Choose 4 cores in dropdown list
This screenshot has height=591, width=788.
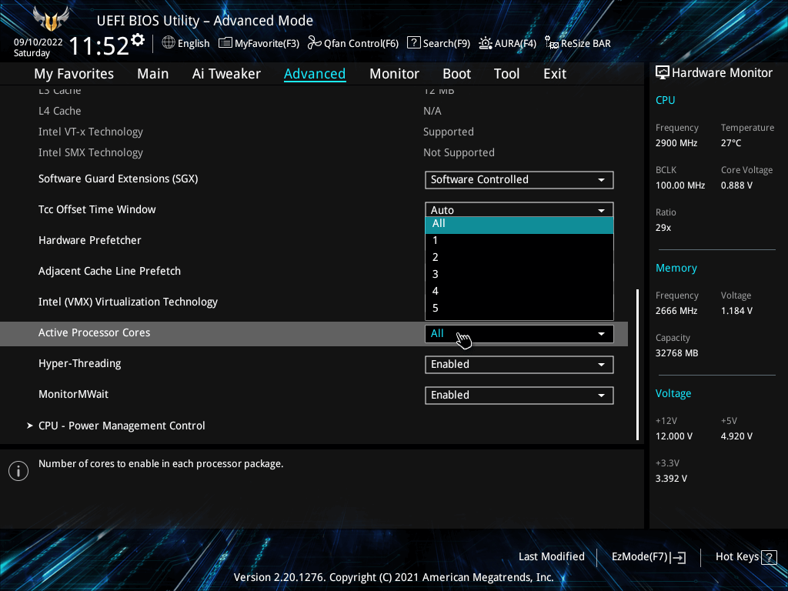519,292
